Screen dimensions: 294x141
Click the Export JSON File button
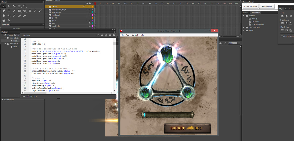coord(251,6)
